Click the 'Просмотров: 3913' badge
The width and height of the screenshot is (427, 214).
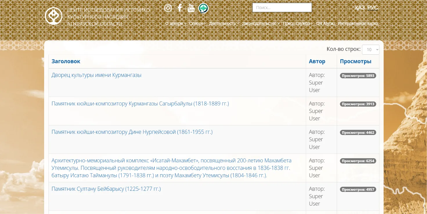click(x=358, y=104)
